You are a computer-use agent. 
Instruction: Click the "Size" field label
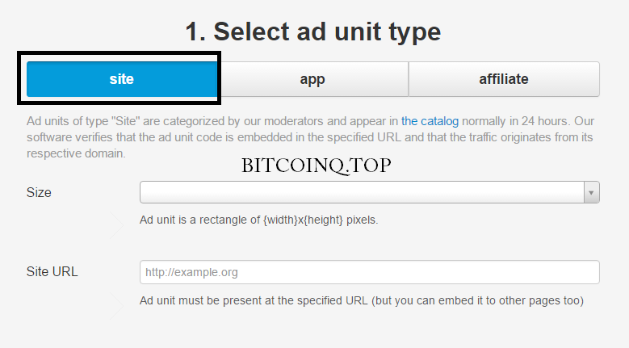39,192
